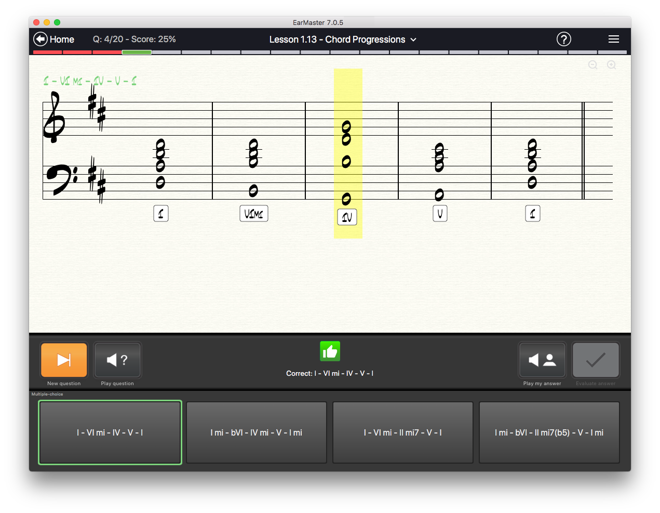Click the Play my answer button
The image size is (660, 513).
point(542,360)
